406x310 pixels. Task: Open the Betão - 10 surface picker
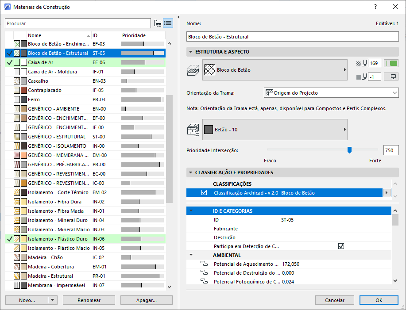[x=275, y=130]
